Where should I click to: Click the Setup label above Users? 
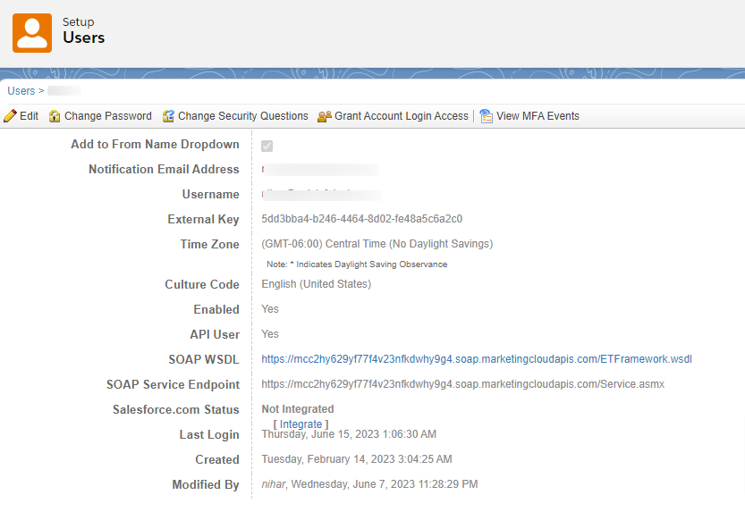[x=79, y=21]
